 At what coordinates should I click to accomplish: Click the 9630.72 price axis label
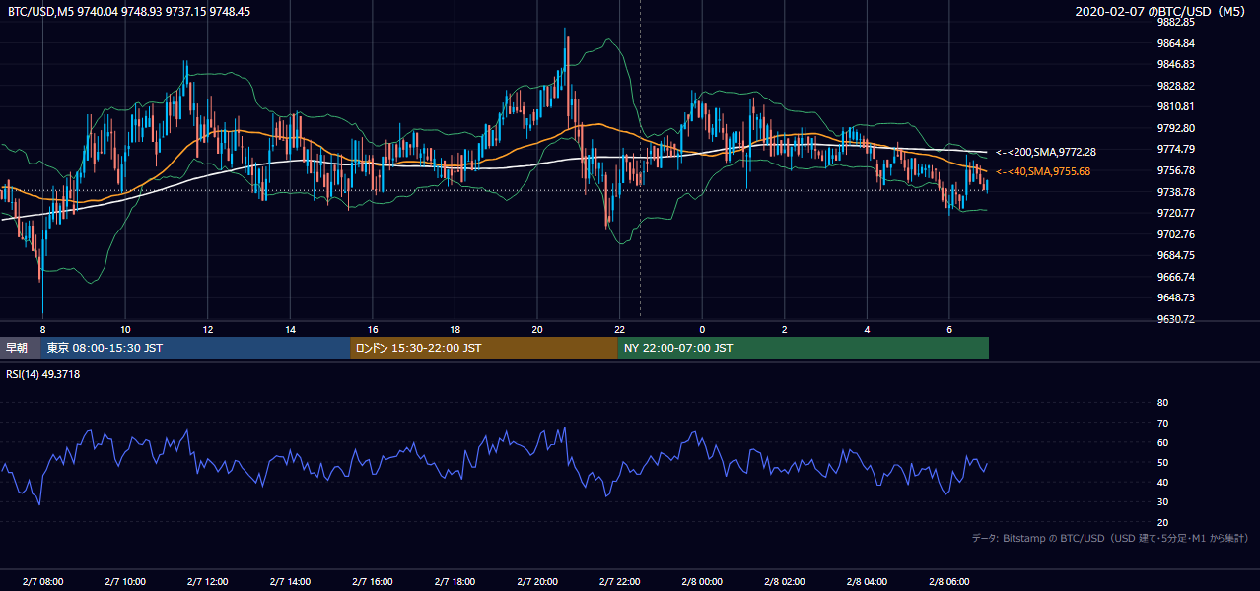(x=1176, y=319)
